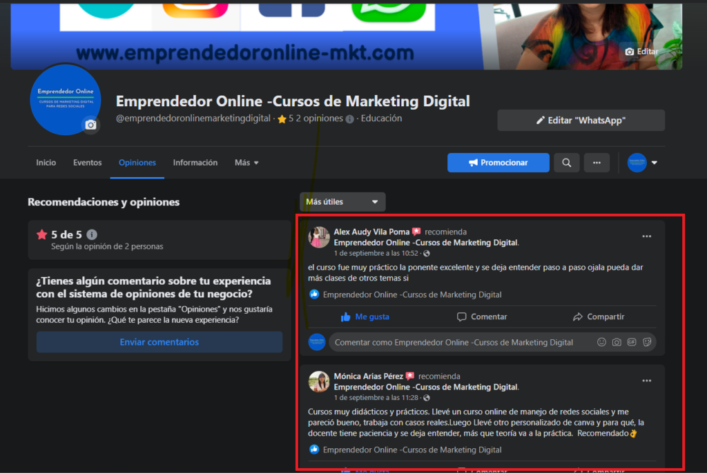Screen dimensions: 707x473
Task: Insert a GIF in the comment box
Action: tap(632, 342)
